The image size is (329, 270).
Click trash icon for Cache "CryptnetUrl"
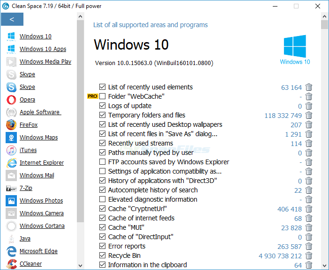click(x=309, y=209)
